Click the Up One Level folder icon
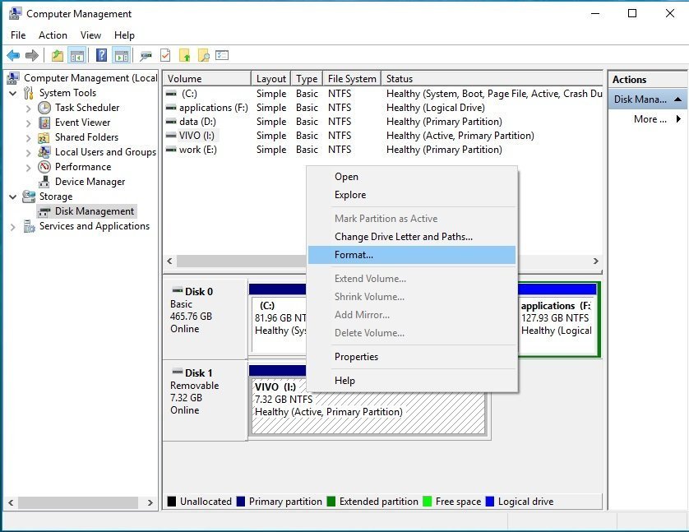 click(58, 55)
